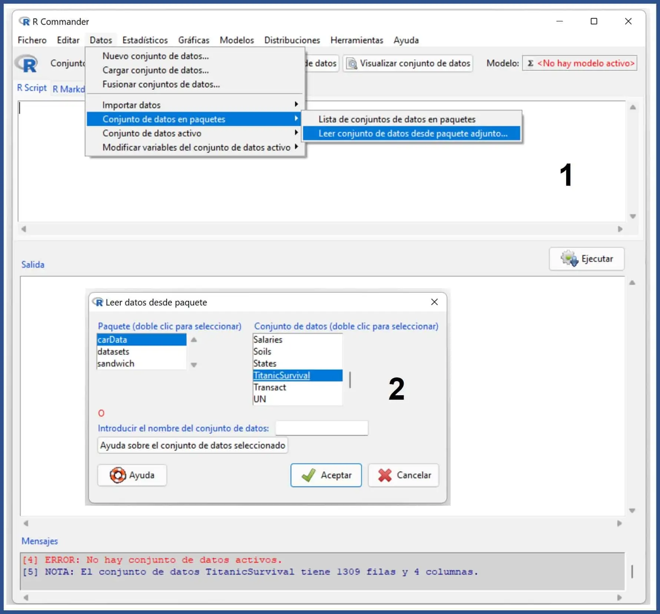Open the Estadísticos menu
This screenshot has height=614, width=660.
click(x=145, y=40)
